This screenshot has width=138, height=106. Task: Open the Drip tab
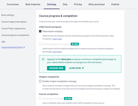pyautogui.click(x=65, y=4)
